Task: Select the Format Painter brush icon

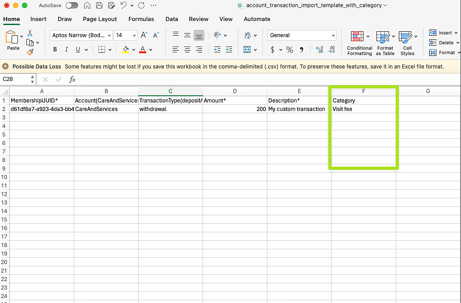Action: coord(30,52)
